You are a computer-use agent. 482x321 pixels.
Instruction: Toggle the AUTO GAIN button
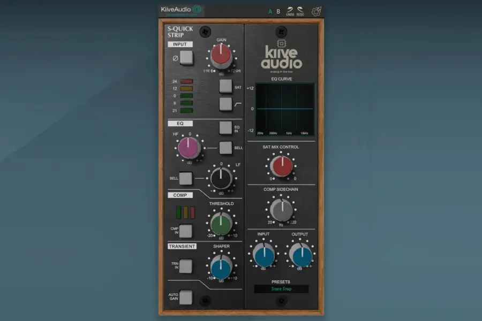click(186, 297)
